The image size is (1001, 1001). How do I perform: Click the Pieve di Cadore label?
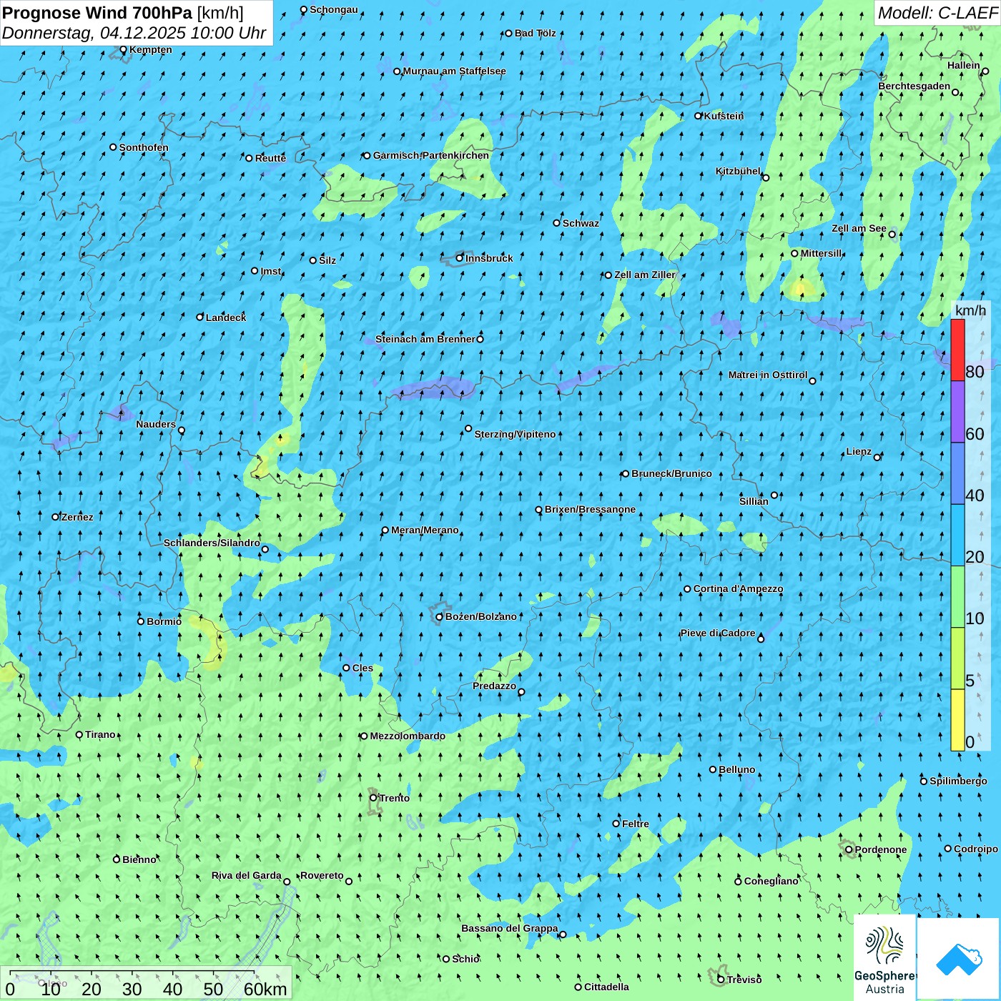click(717, 633)
